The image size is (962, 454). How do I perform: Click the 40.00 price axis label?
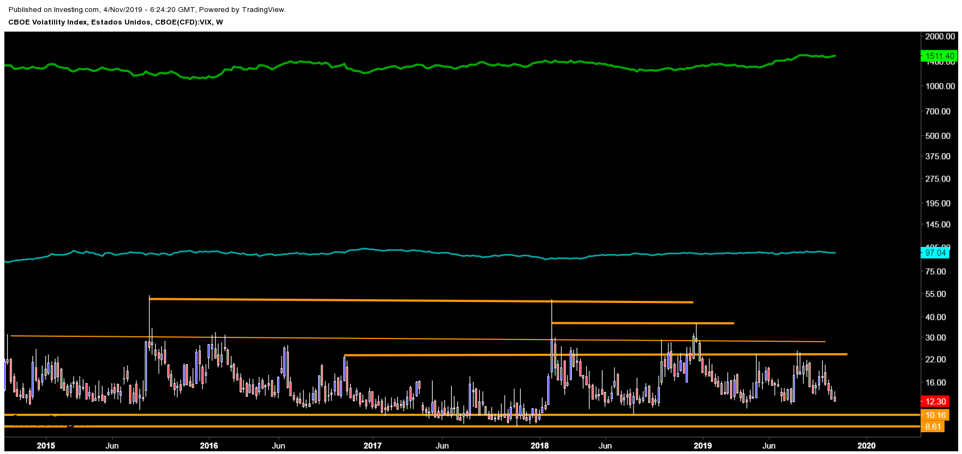936,317
